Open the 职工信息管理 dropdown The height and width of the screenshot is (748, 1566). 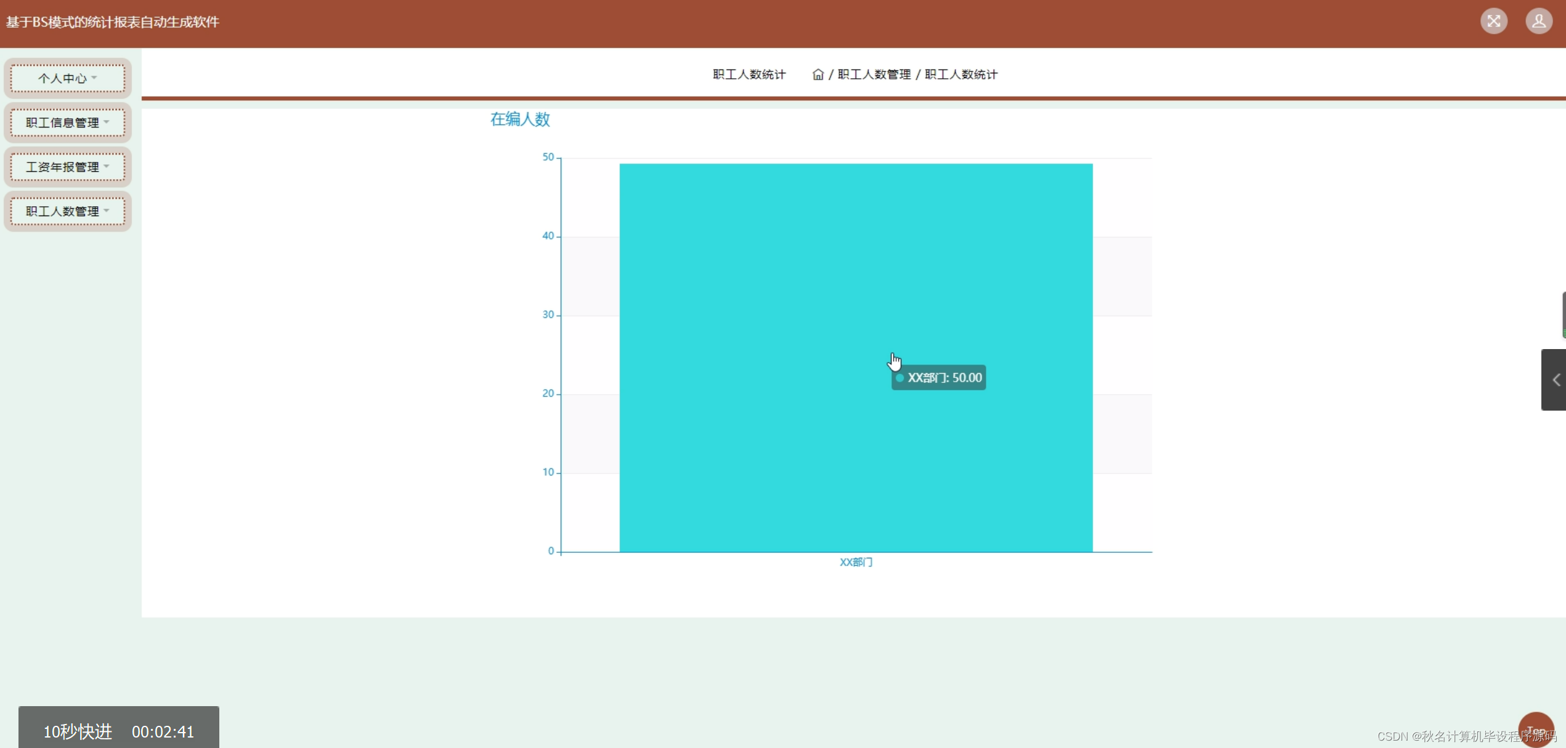(x=67, y=123)
